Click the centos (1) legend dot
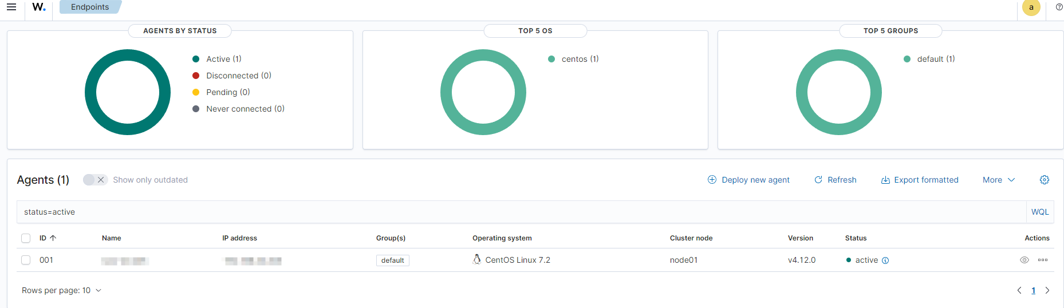 click(x=551, y=59)
